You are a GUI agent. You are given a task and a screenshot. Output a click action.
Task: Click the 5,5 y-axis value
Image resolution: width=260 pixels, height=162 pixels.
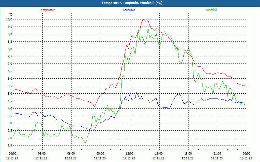[x=10, y=86]
